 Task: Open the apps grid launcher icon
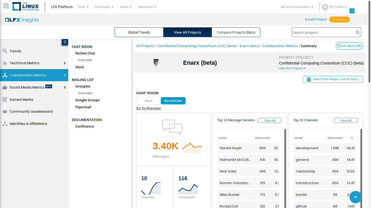coord(6,6)
